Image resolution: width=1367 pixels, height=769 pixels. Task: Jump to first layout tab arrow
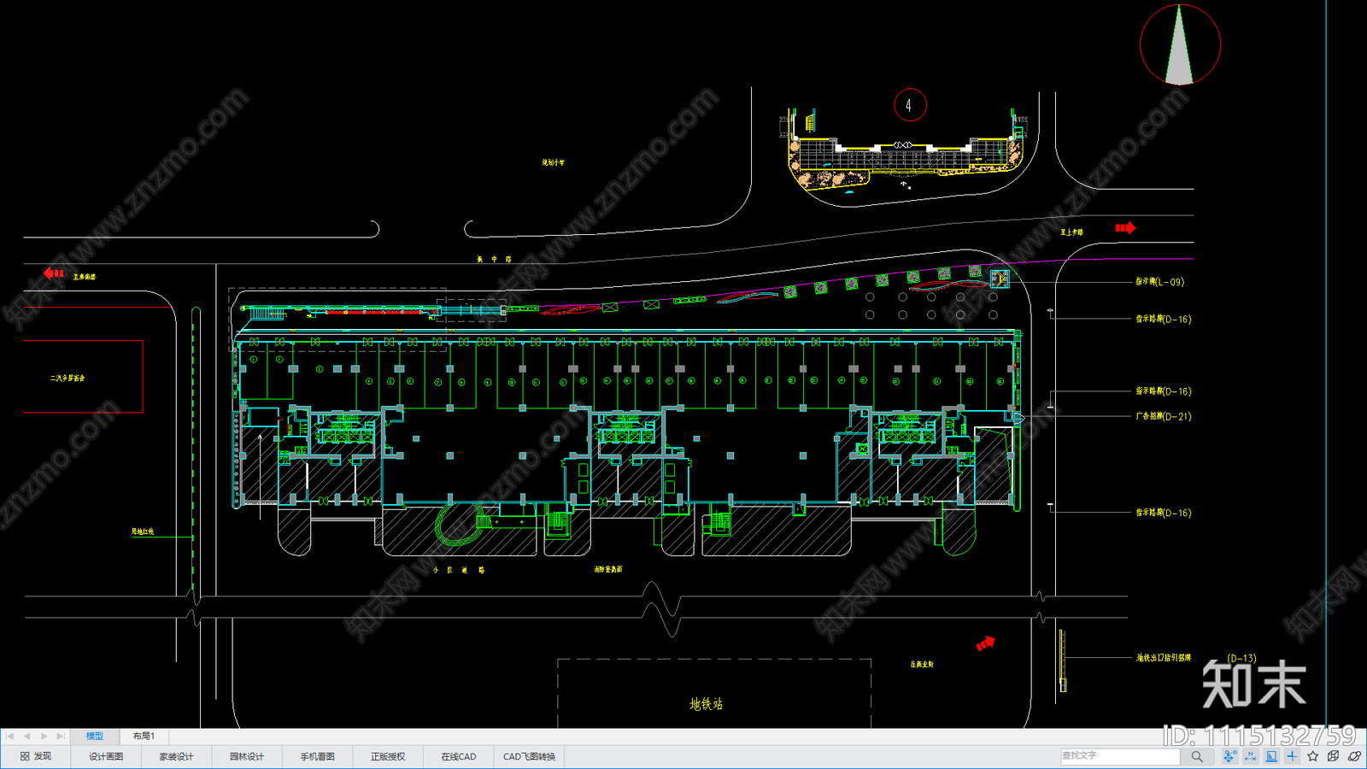pyautogui.click(x=10, y=736)
